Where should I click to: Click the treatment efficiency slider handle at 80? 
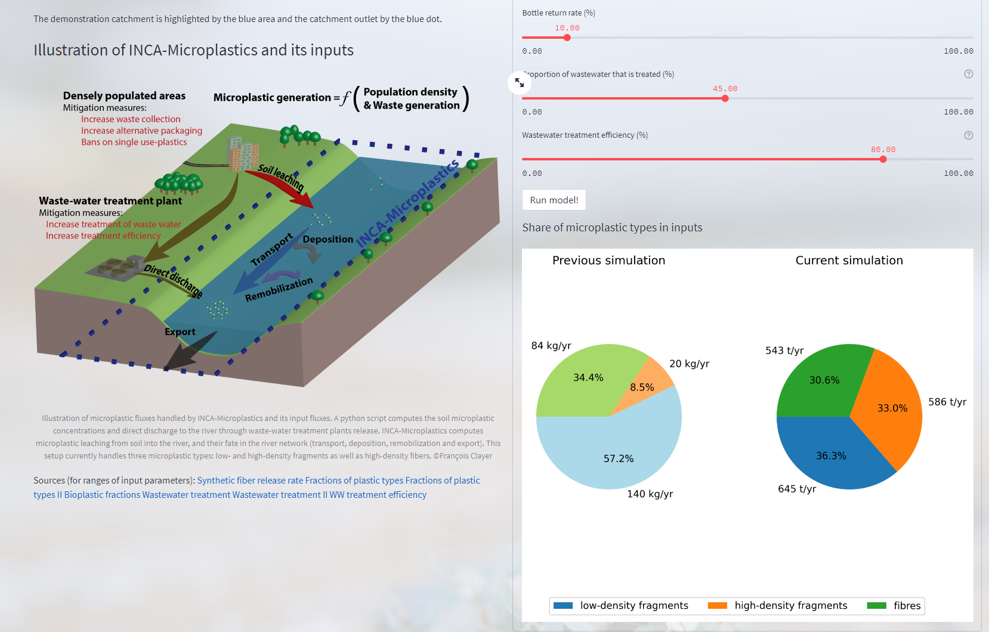click(x=883, y=159)
